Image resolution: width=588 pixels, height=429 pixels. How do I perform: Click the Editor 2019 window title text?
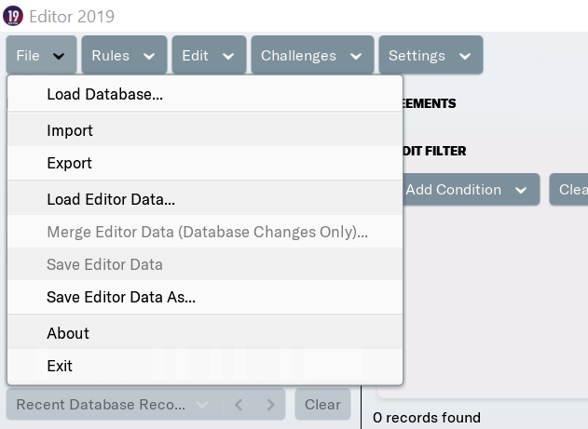pyautogui.click(x=72, y=17)
